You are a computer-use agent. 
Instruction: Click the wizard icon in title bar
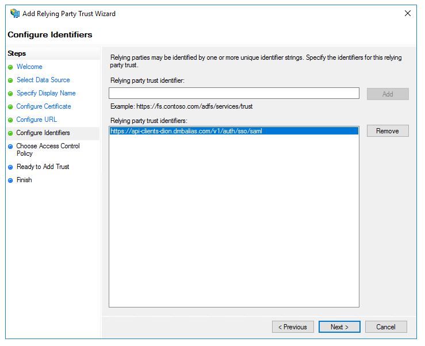click(15, 13)
